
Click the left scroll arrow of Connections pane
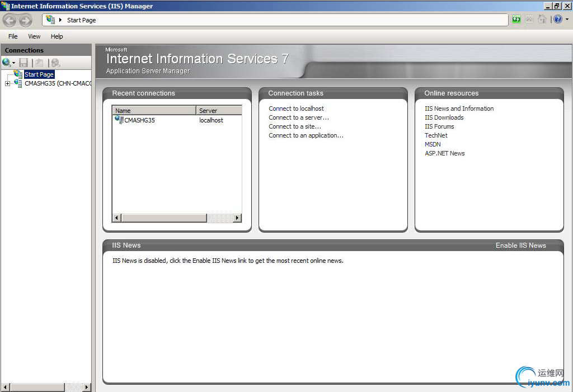pyautogui.click(x=5, y=388)
